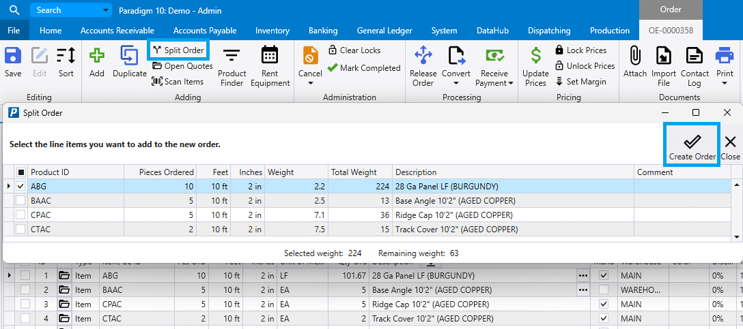Viewport: 743px width, 329px height.
Task: Click the Split Order list scroll-up arrow
Action: (736, 185)
